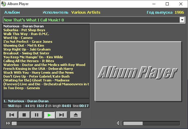Click the green play button

[49, 115]
